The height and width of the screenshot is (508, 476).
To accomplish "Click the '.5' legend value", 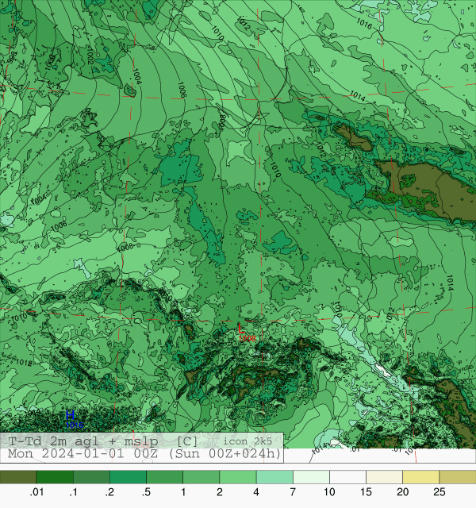I will point(146,492).
